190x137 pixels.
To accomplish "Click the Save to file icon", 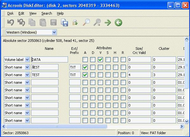I will click(x=64, y=23).
